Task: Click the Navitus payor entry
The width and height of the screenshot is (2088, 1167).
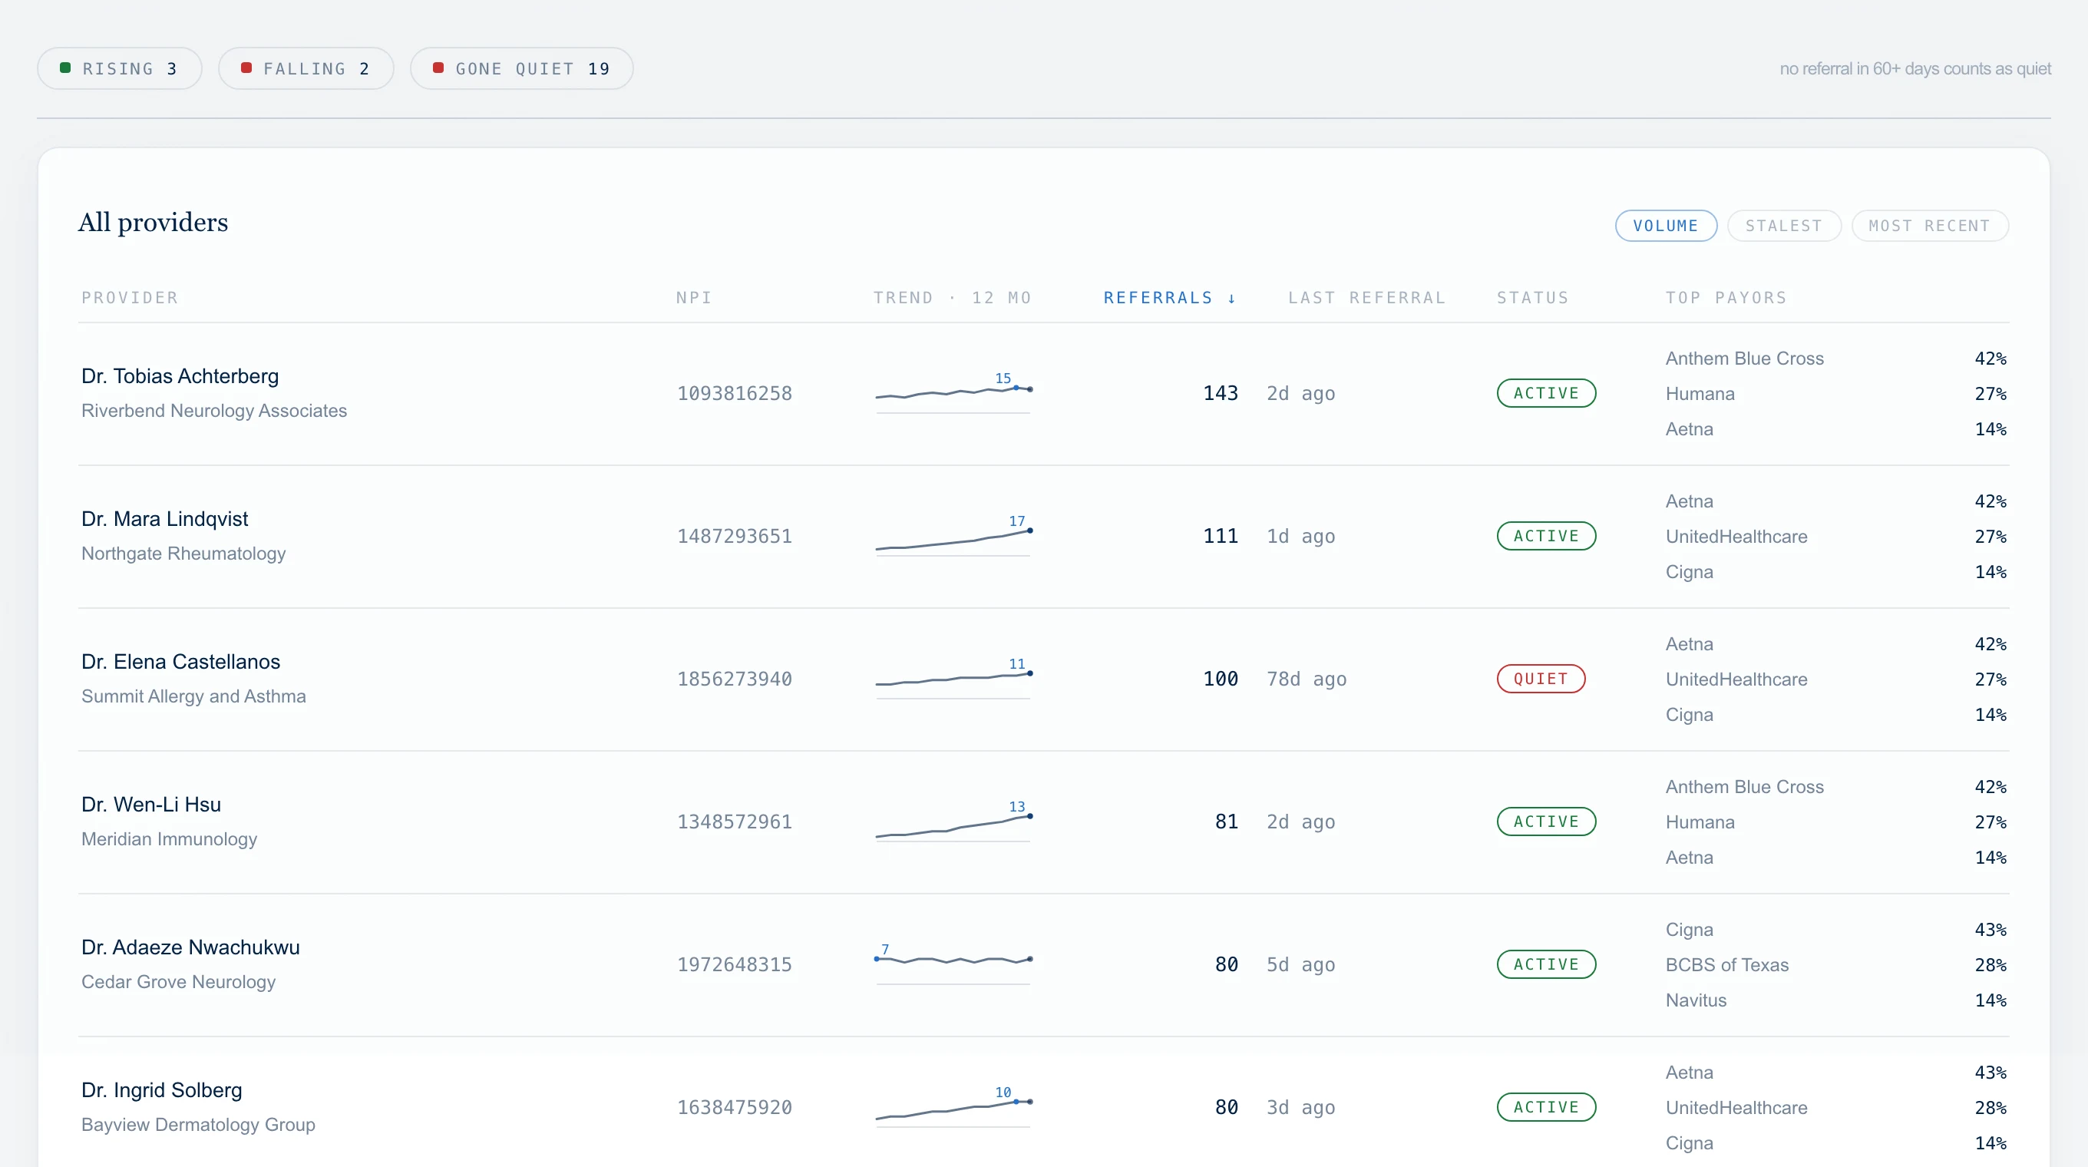Action: tap(1696, 1001)
